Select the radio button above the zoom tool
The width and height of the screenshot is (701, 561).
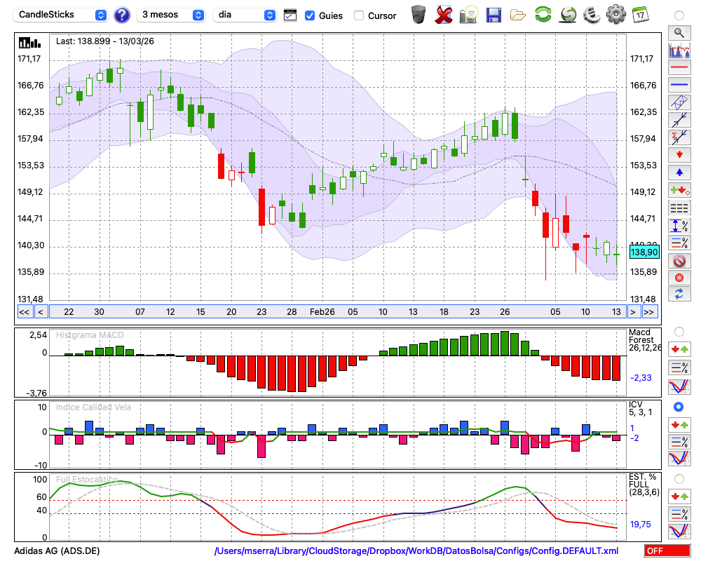click(679, 15)
